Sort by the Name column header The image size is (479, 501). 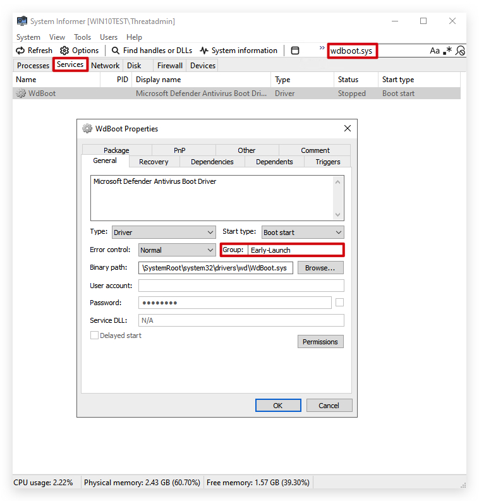pos(57,80)
